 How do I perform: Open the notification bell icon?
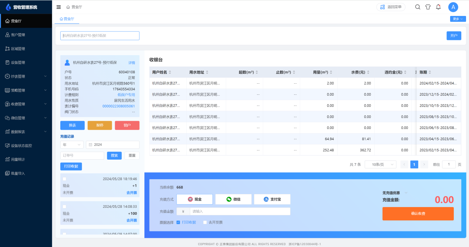pyautogui.click(x=438, y=7)
